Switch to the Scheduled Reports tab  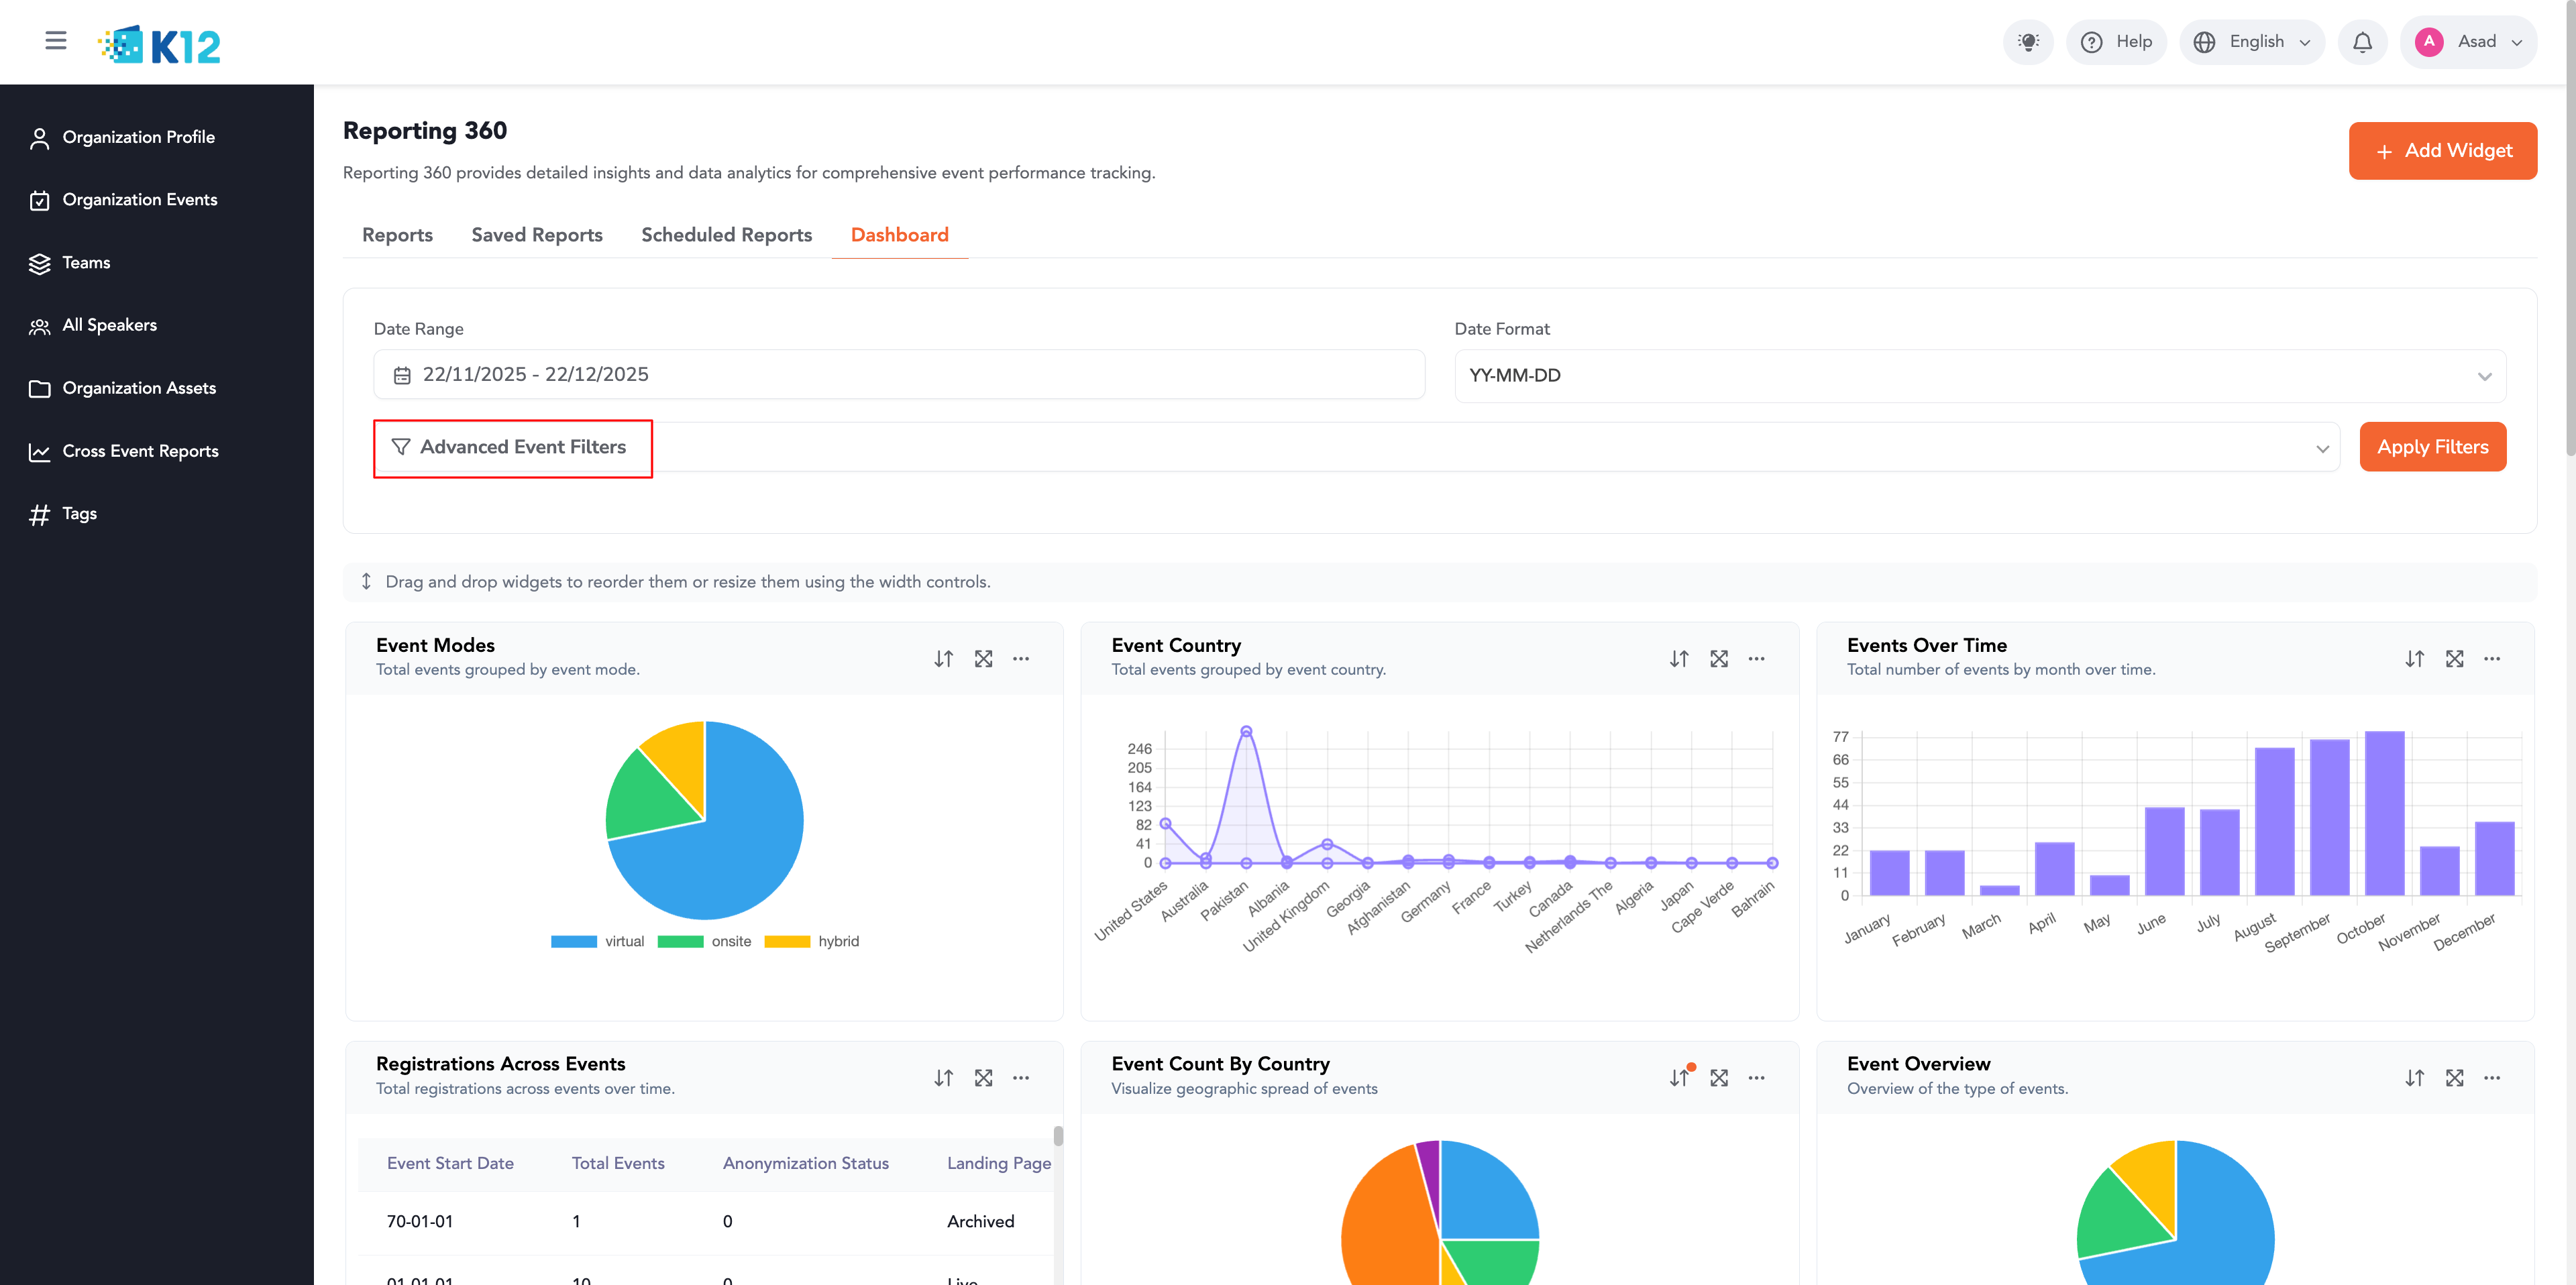[726, 235]
